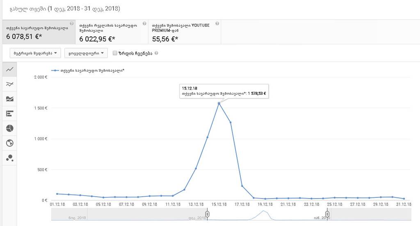Click the 31.12.18 last data point
Image resolution: width=420 pixels, height=226 pixels.
[x=404, y=199]
